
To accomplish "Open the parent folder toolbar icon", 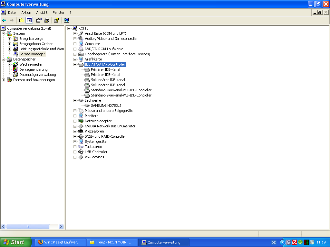I will pos(21,20).
